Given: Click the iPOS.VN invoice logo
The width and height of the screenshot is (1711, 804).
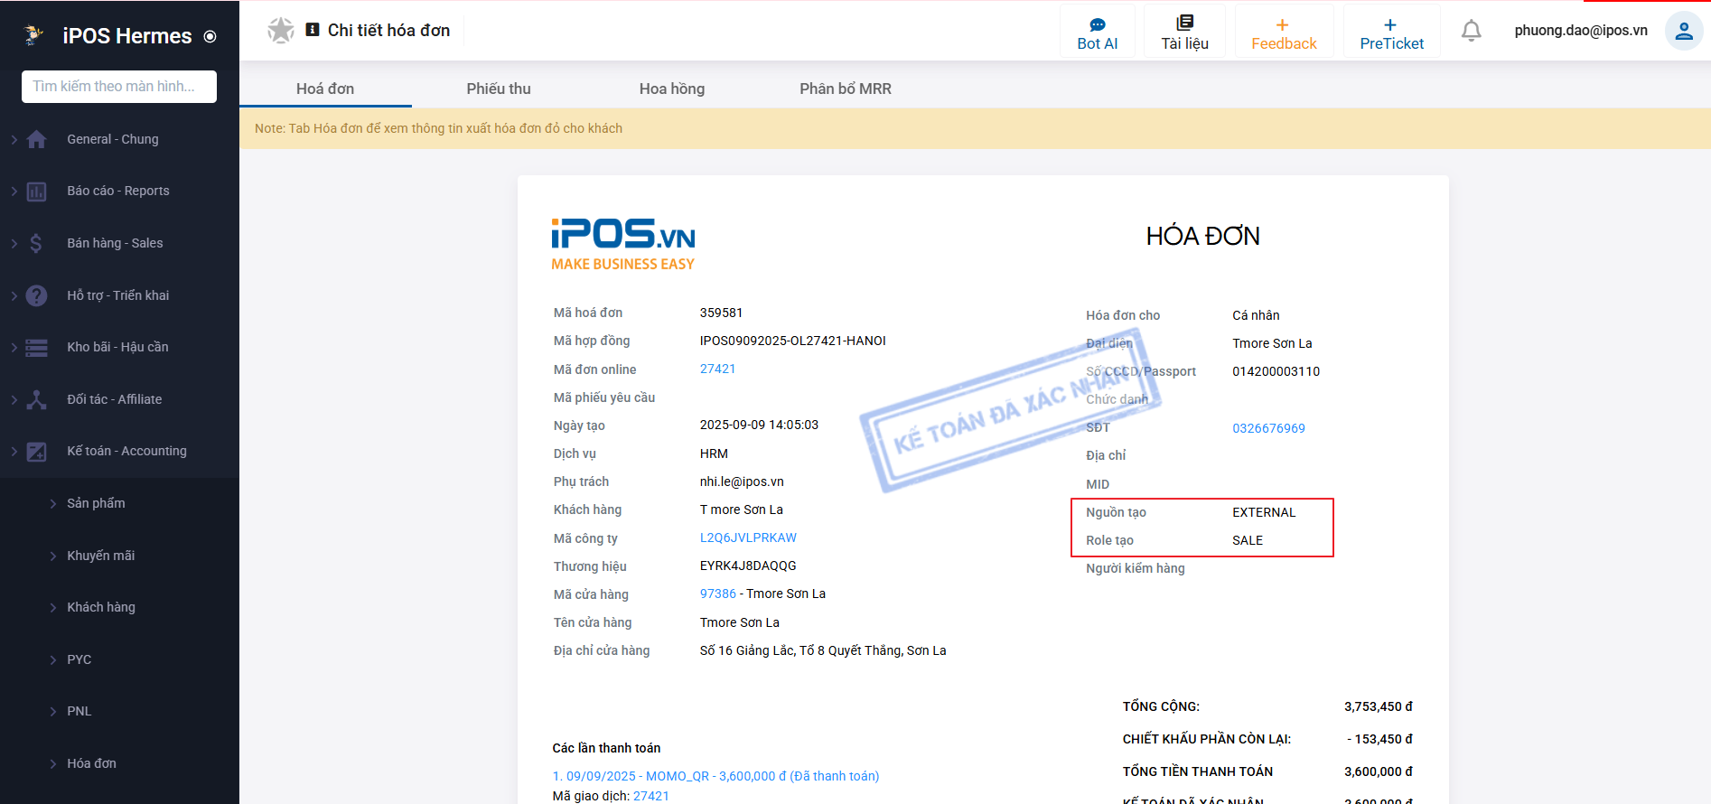Looking at the screenshot, I should coord(623,244).
